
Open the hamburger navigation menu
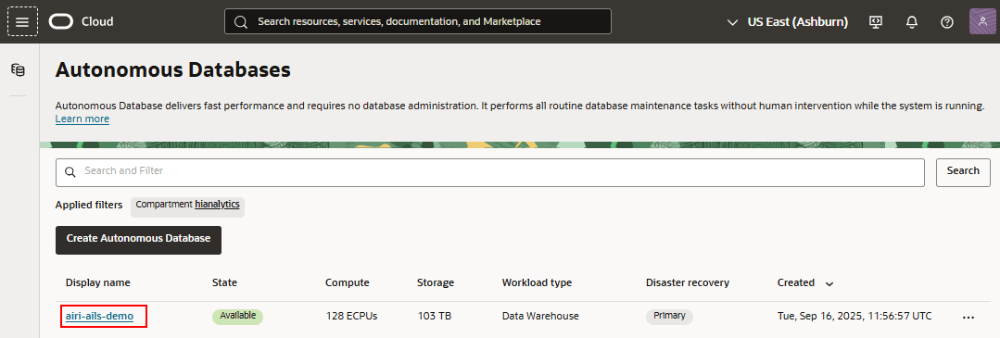coord(22,21)
